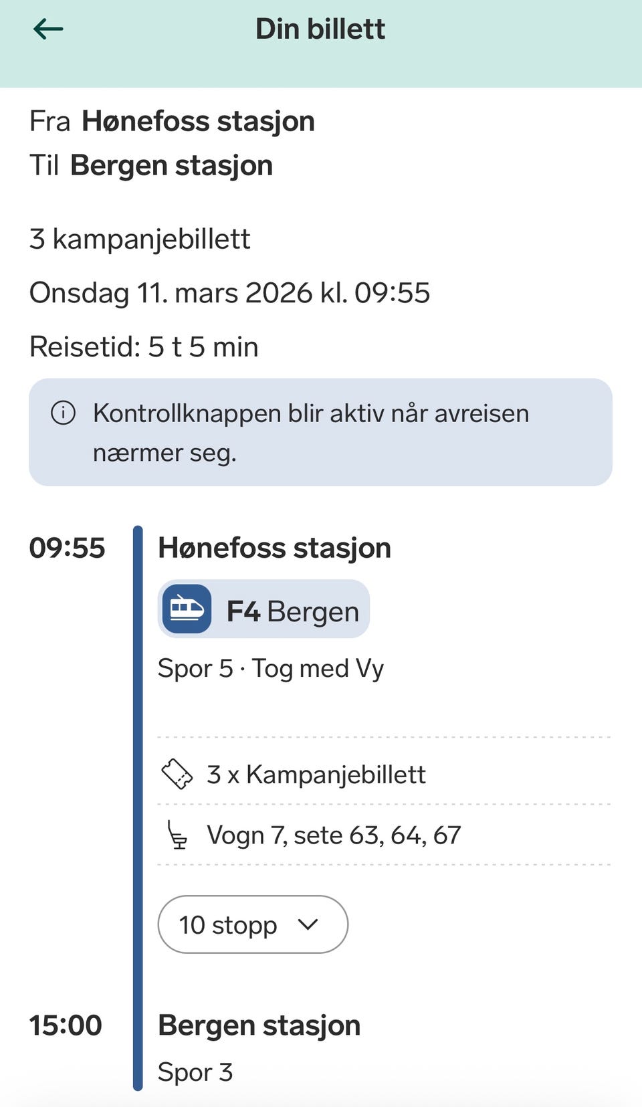Expand the 10 stopp list
642x1107 pixels.
point(253,924)
